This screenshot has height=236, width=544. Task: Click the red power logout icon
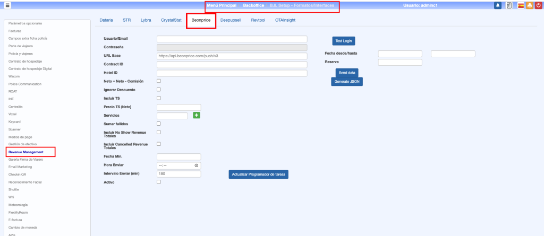point(539,5)
